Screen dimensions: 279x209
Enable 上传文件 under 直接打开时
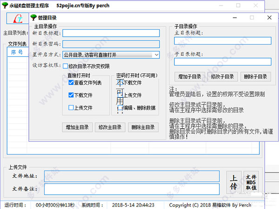(71, 108)
